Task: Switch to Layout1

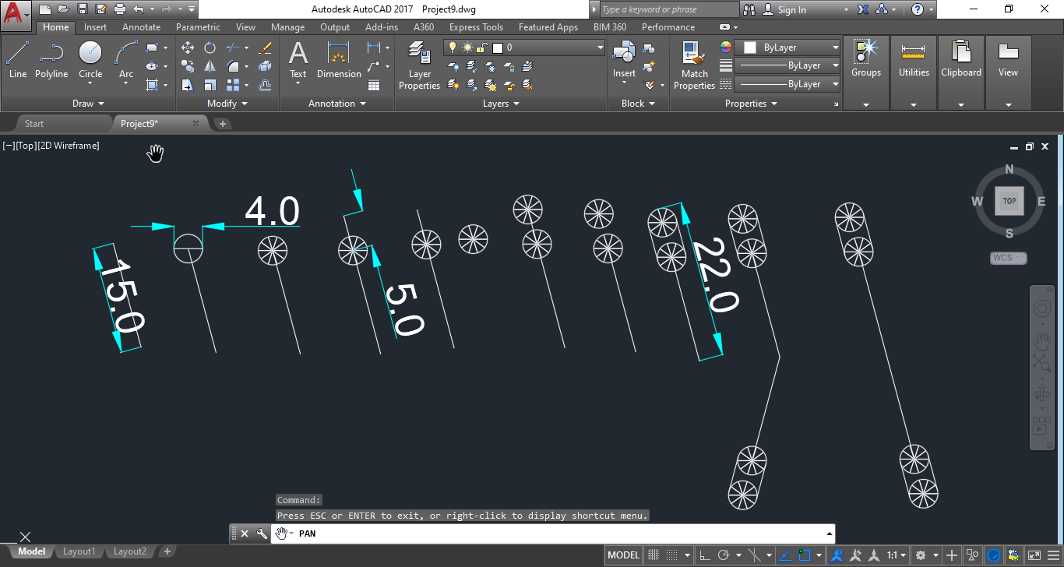Action: [79, 551]
